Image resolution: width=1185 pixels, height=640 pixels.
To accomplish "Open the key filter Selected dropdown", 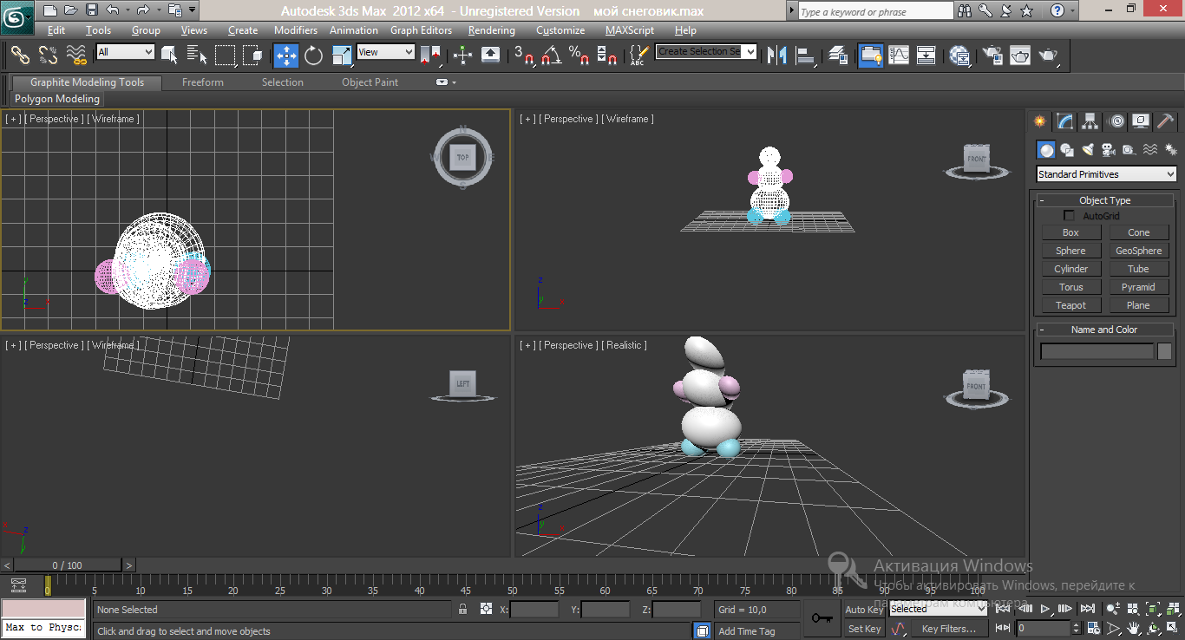I will pyautogui.click(x=938, y=609).
